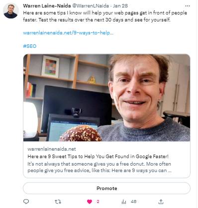Click the warrenlainenaida.net card domain

[x=52, y=149]
